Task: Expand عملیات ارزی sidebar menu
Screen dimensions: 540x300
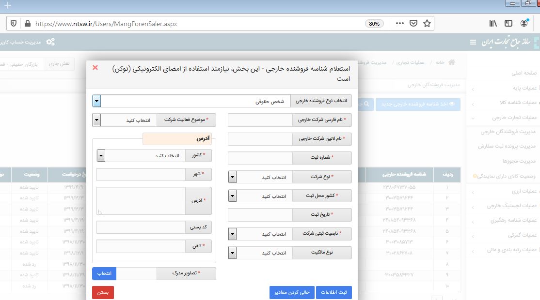Action: point(524,191)
